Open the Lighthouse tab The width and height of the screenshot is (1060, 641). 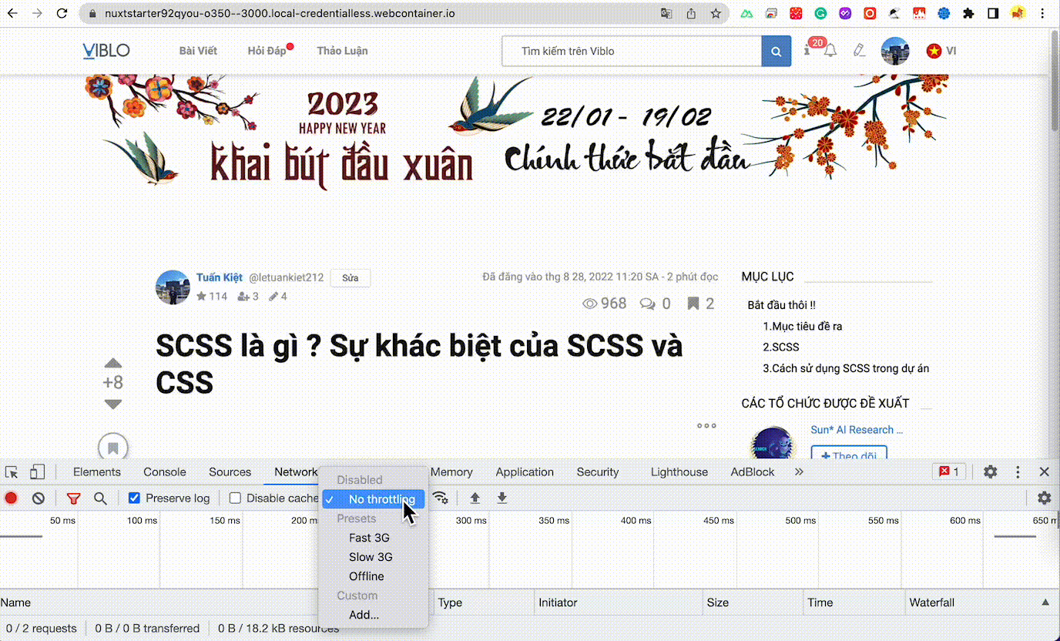click(x=679, y=472)
